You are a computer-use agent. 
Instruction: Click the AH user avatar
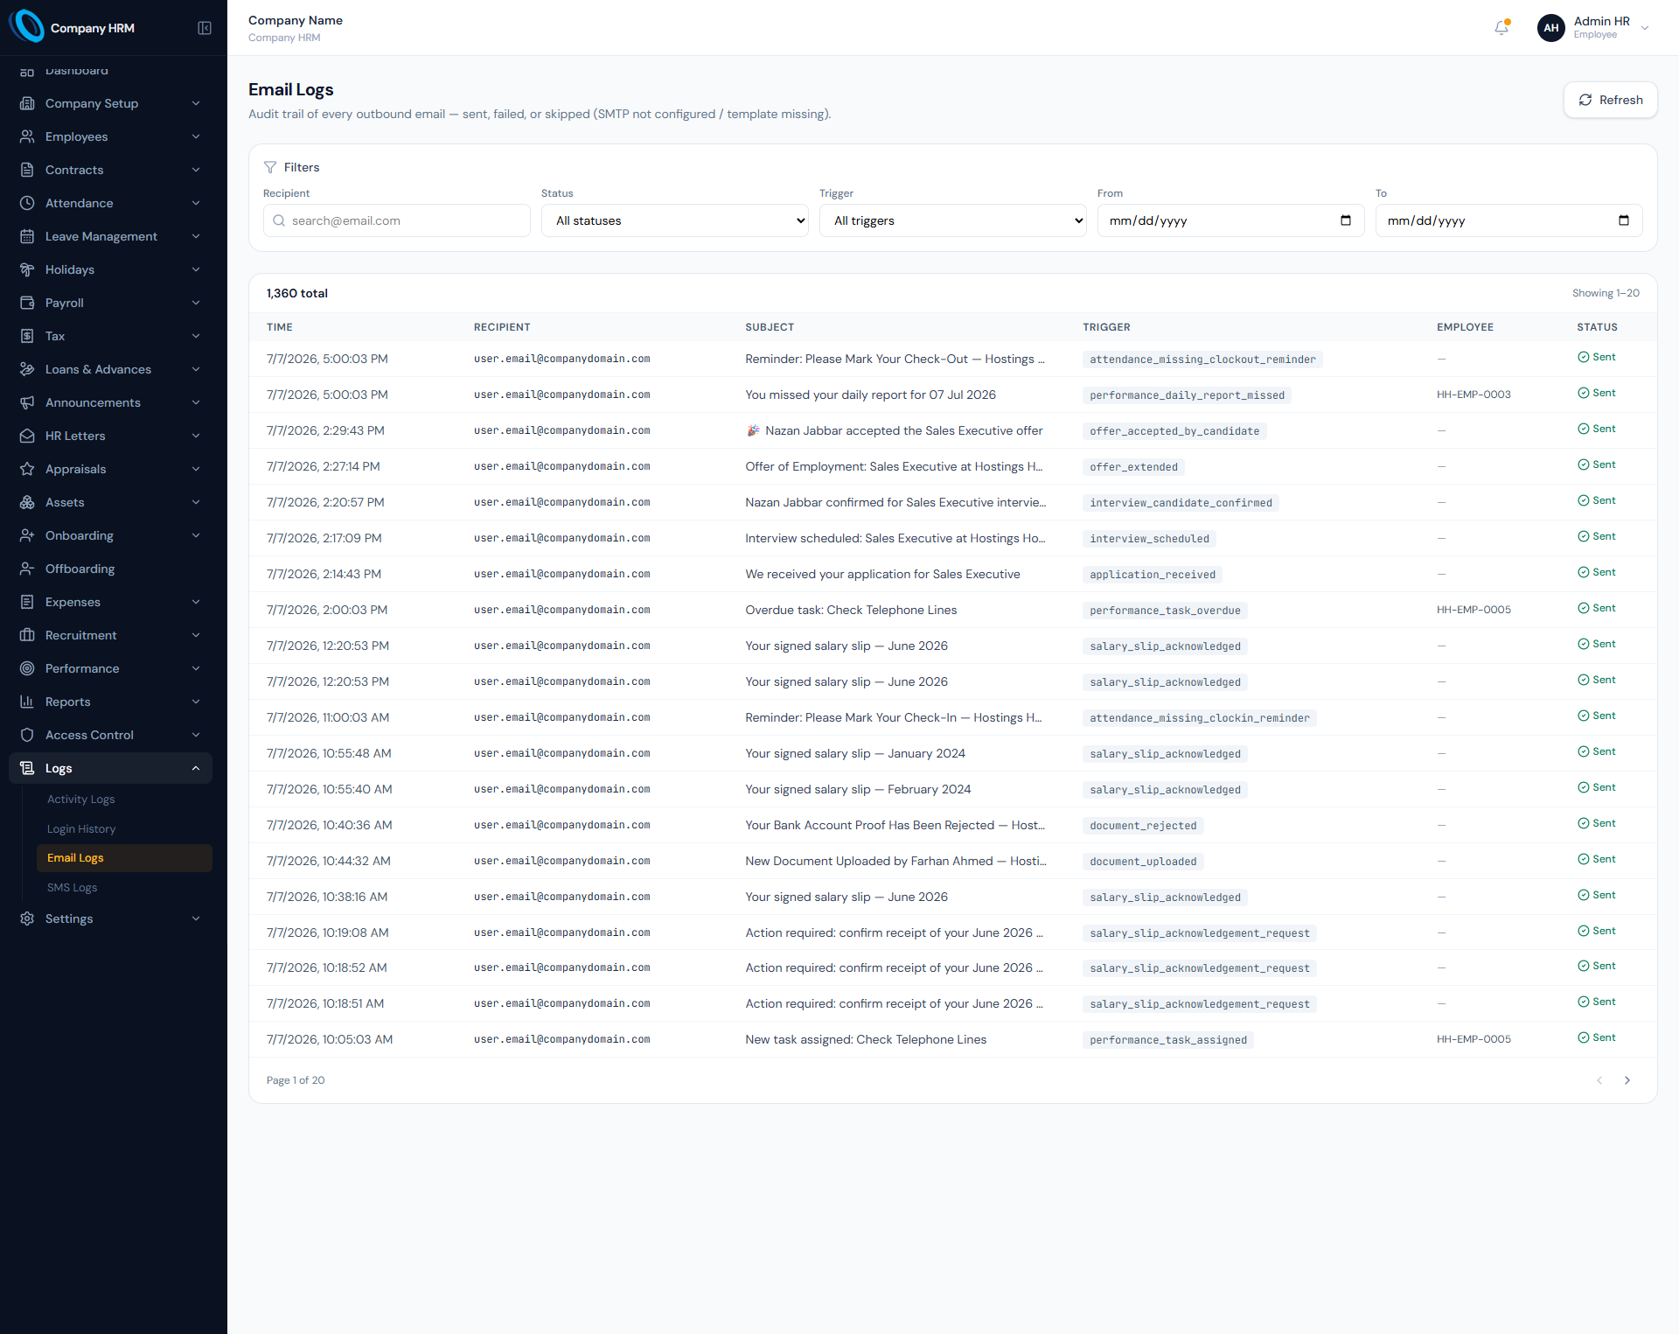(1550, 28)
